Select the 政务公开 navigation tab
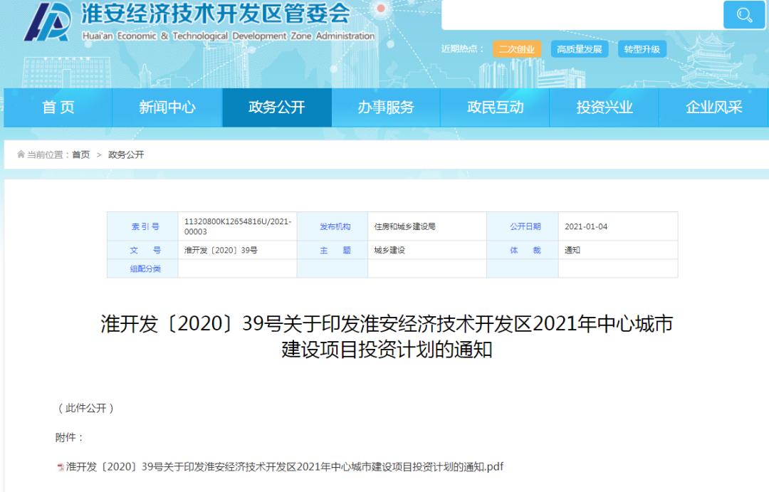The height and width of the screenshot is (492, 769). [277, 107]
